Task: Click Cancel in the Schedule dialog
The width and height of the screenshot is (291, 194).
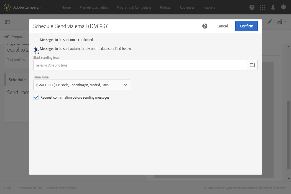Action: point(222,26)
